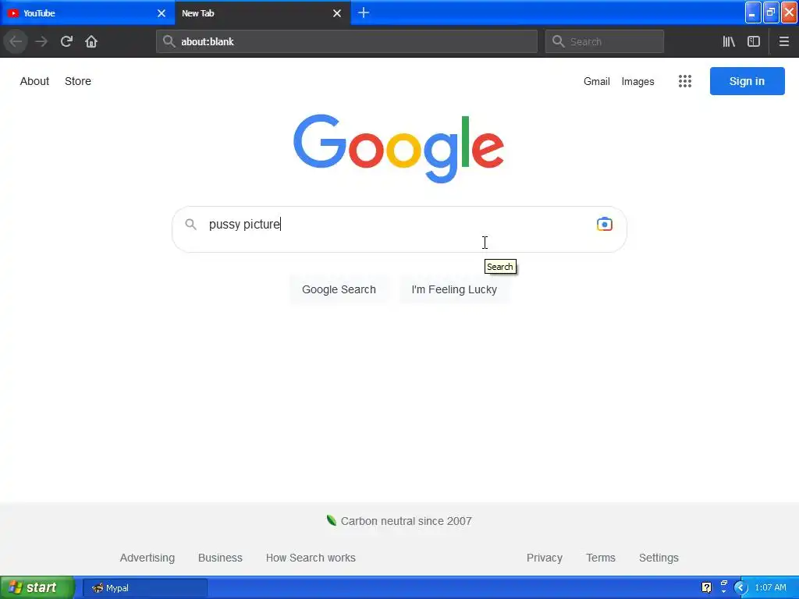
Task: Select the Mypal taskbar button
Action: [144, 588]
